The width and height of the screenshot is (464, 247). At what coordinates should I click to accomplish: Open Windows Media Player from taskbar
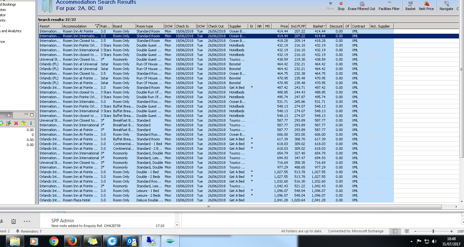(34, 241)
